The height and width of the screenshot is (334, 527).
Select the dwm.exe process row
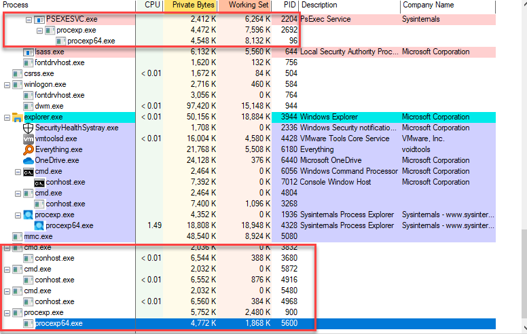point(248,107)
